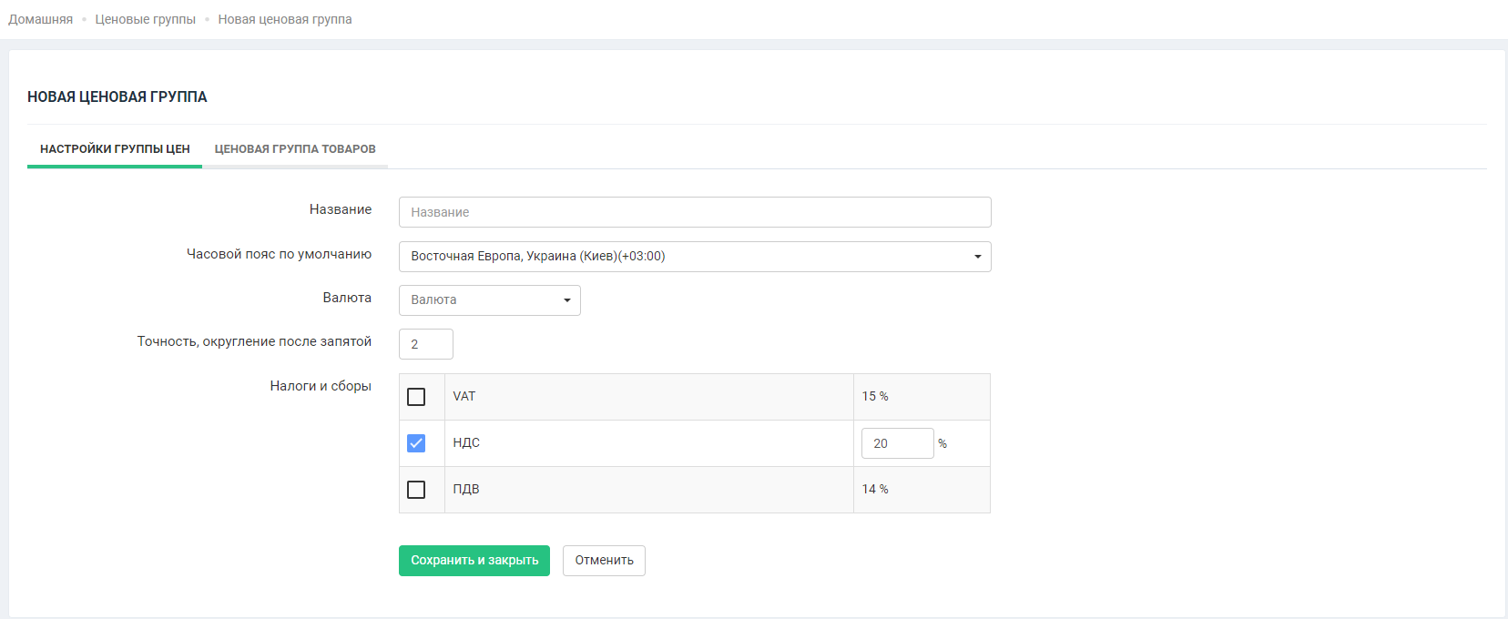
Task: Click the rounding precision field
Action: [x=425, y=344]
